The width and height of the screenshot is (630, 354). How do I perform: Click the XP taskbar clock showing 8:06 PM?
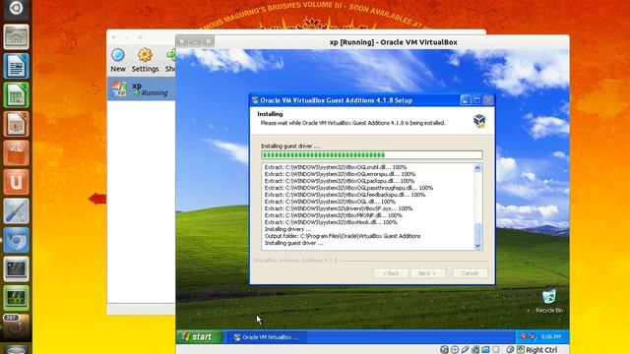point(551,336)
